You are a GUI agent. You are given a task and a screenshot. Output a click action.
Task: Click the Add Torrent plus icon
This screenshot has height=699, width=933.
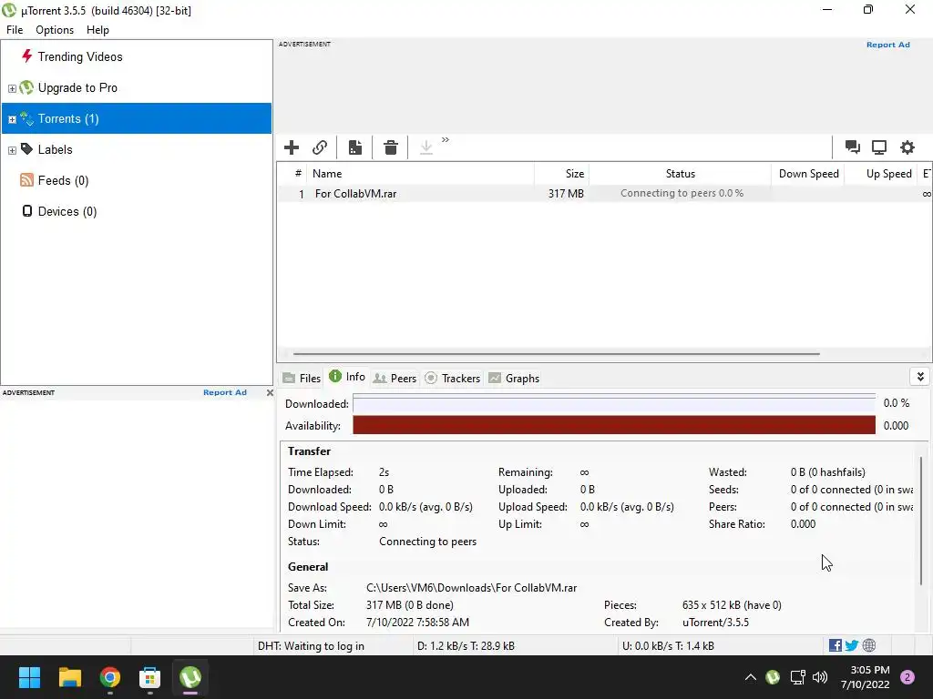point(292,147)
